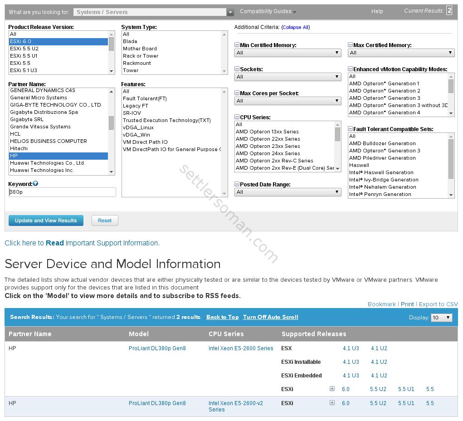Expand ESXi releases for E5-2600 Series row

point(332,388)
